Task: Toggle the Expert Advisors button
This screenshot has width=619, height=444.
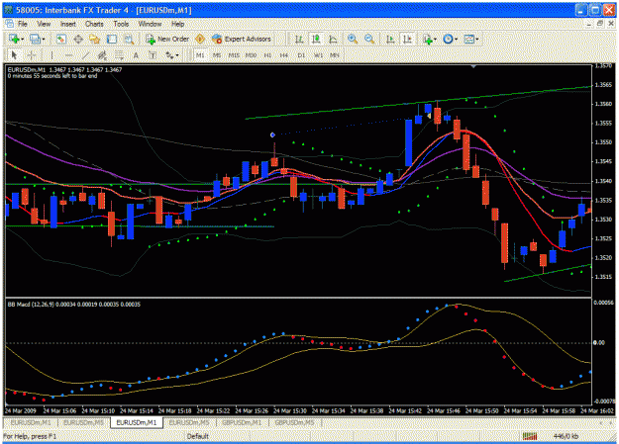Action: pyautogui.click(x=242, y=39)
